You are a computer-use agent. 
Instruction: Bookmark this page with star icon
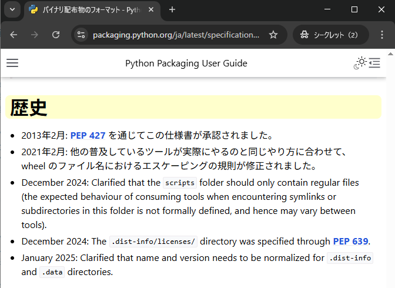pyautogui.click(x=273, y=35)
